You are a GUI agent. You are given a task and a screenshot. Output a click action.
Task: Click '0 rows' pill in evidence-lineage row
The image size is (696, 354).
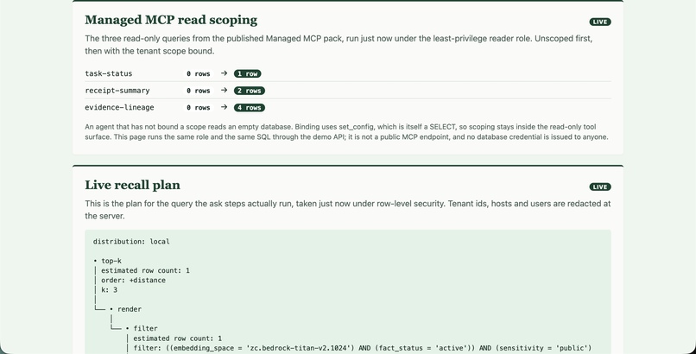pos(199,107)
